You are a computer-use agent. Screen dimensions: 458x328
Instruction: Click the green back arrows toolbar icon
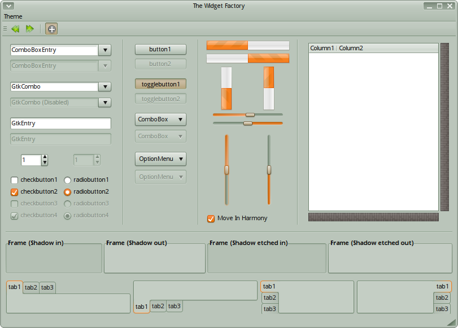15,29
